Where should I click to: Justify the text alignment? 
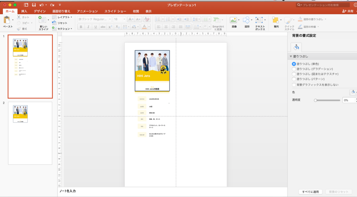click(180, 27)
